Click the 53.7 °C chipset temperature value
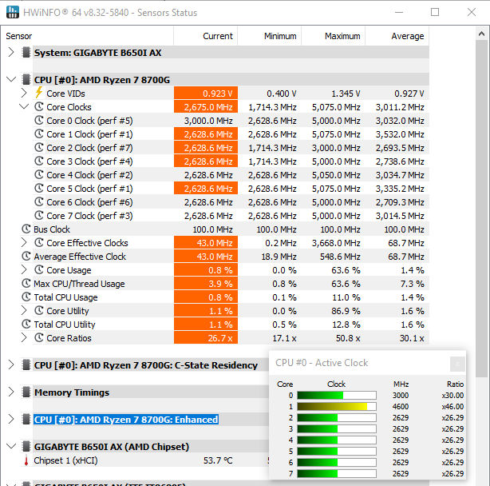Screen dimensions: 490x486 tap(218, 460)
